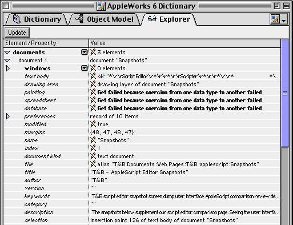Click the edit icon beside 'text document'
Viewport: 293px width, 225px height.
tap(93, 156)
